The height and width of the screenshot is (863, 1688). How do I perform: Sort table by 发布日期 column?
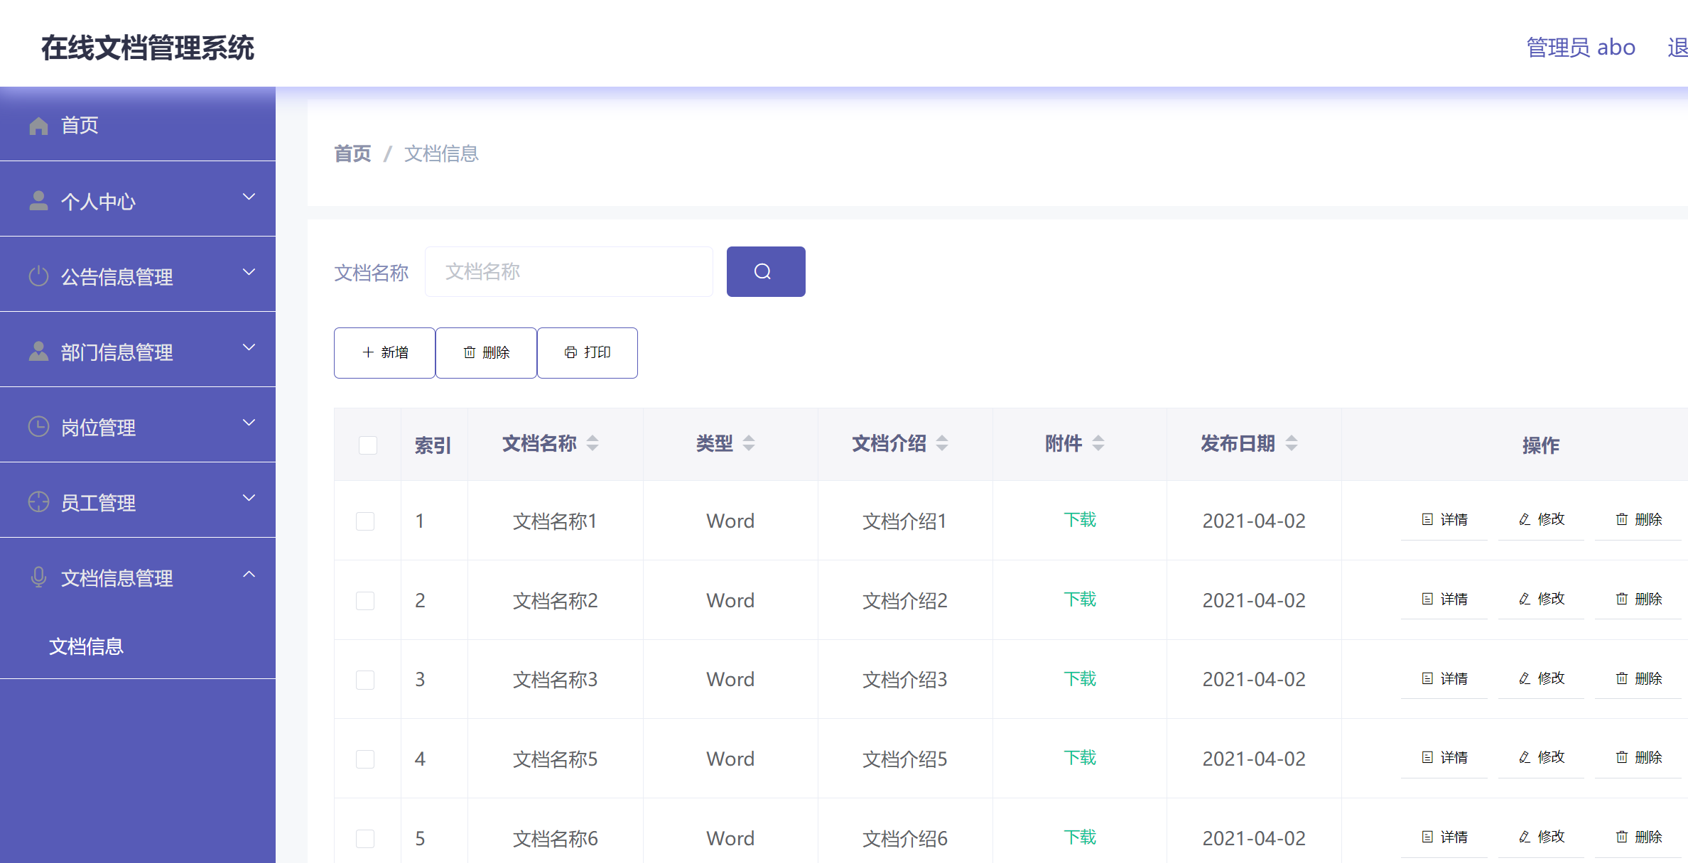(x=1292, y=443)
